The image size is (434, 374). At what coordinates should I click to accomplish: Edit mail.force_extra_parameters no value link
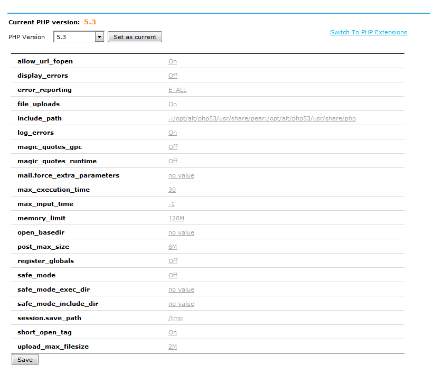pos(181,175)
